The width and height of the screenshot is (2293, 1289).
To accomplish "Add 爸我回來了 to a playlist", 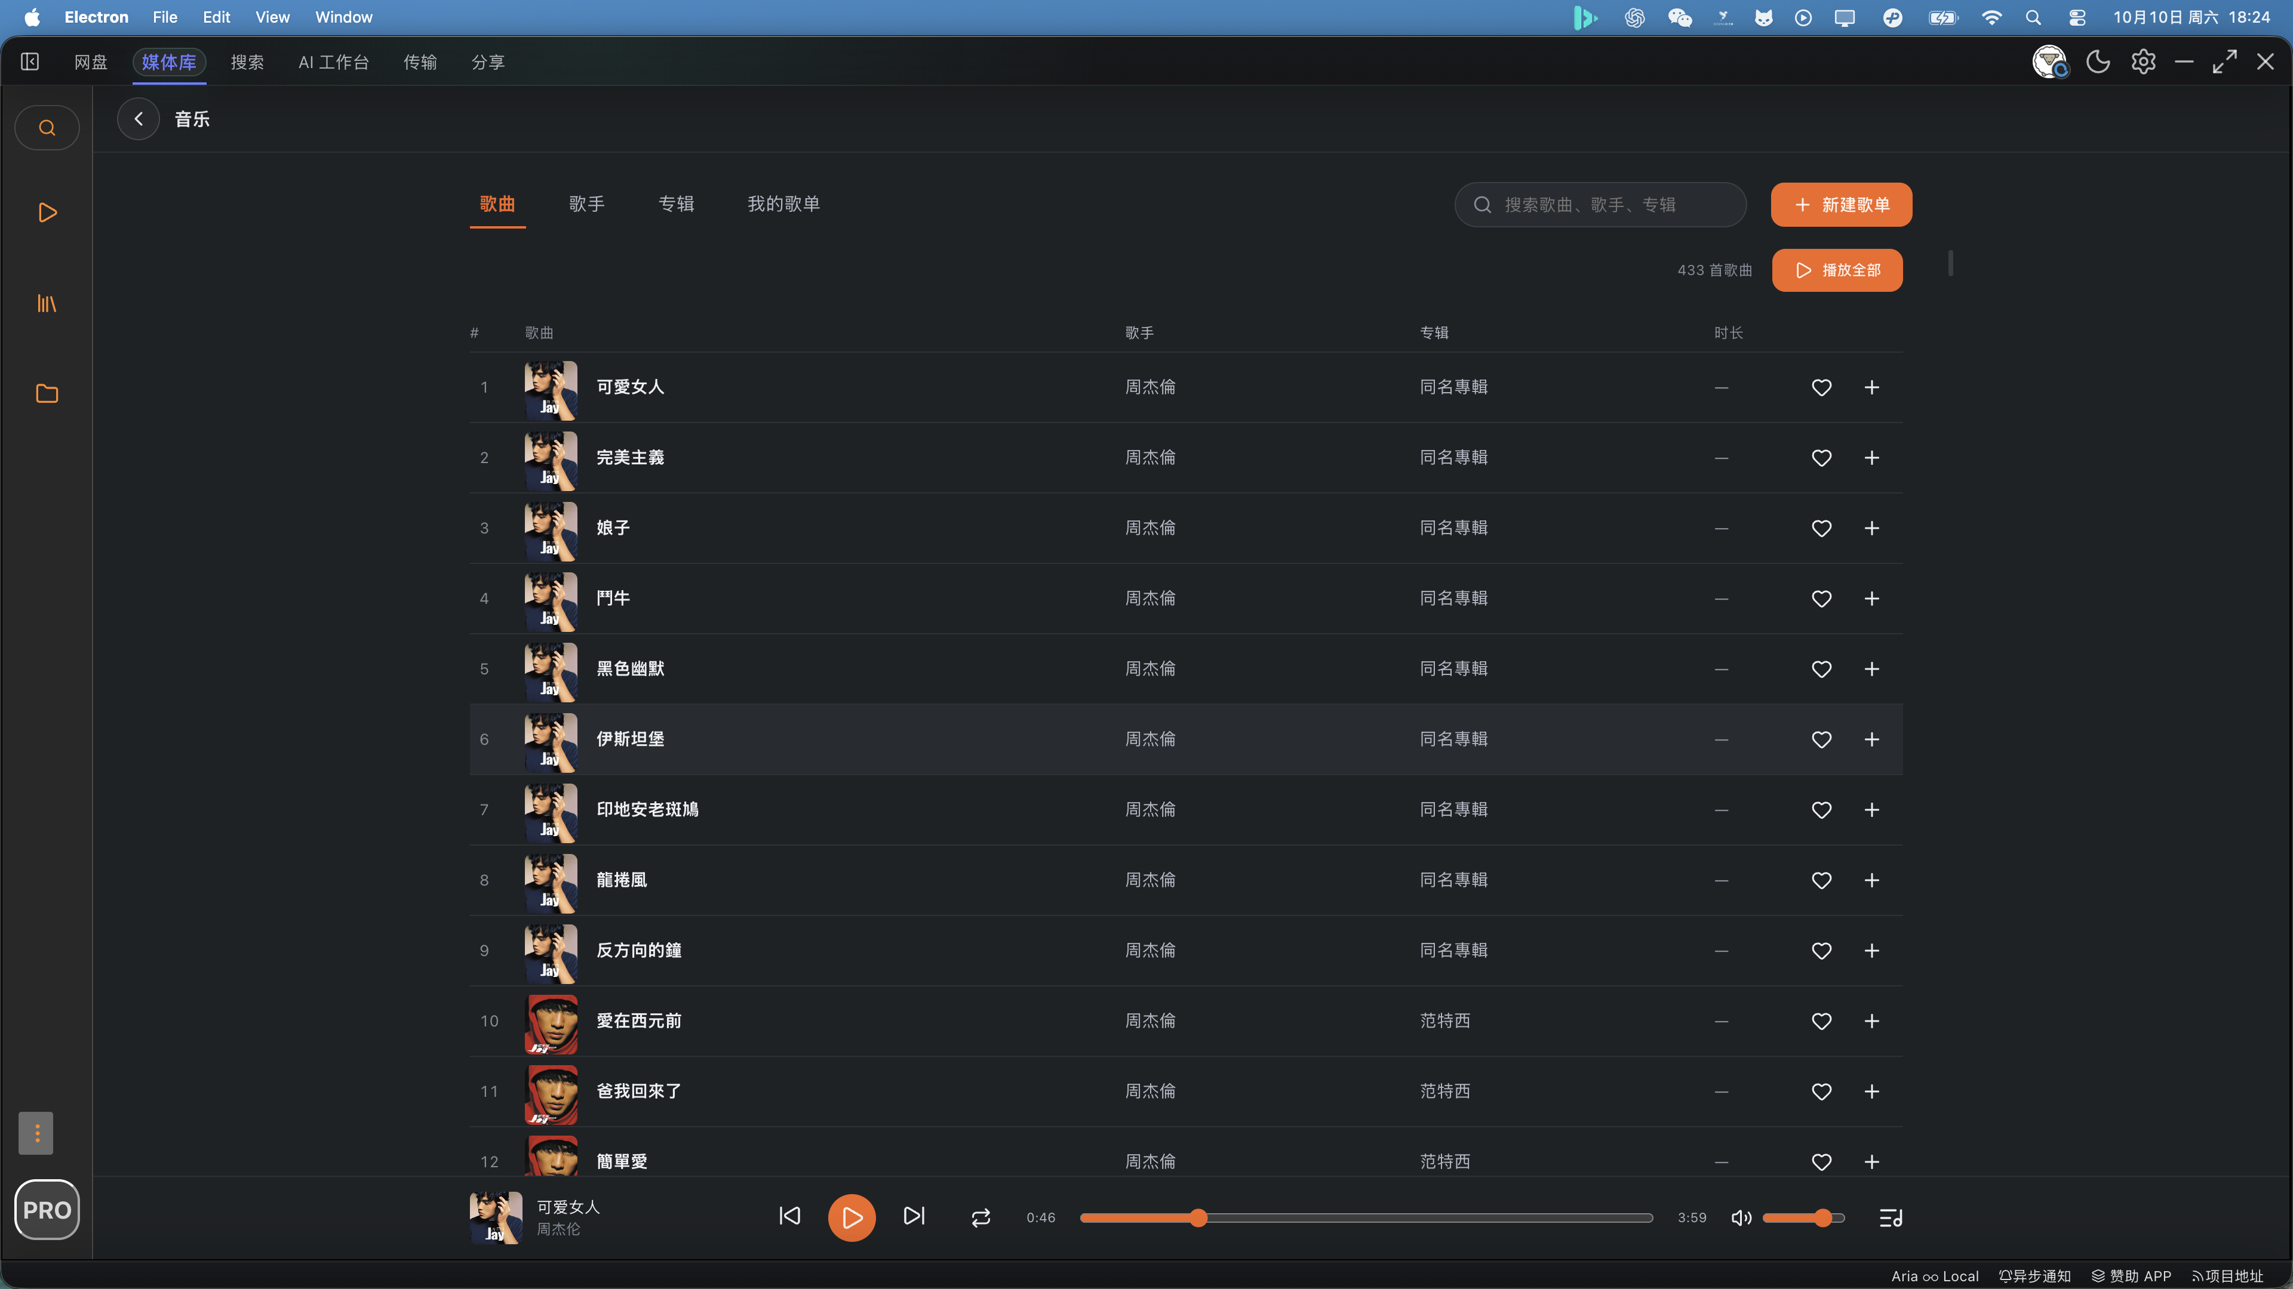I will click(1872, 1091).
